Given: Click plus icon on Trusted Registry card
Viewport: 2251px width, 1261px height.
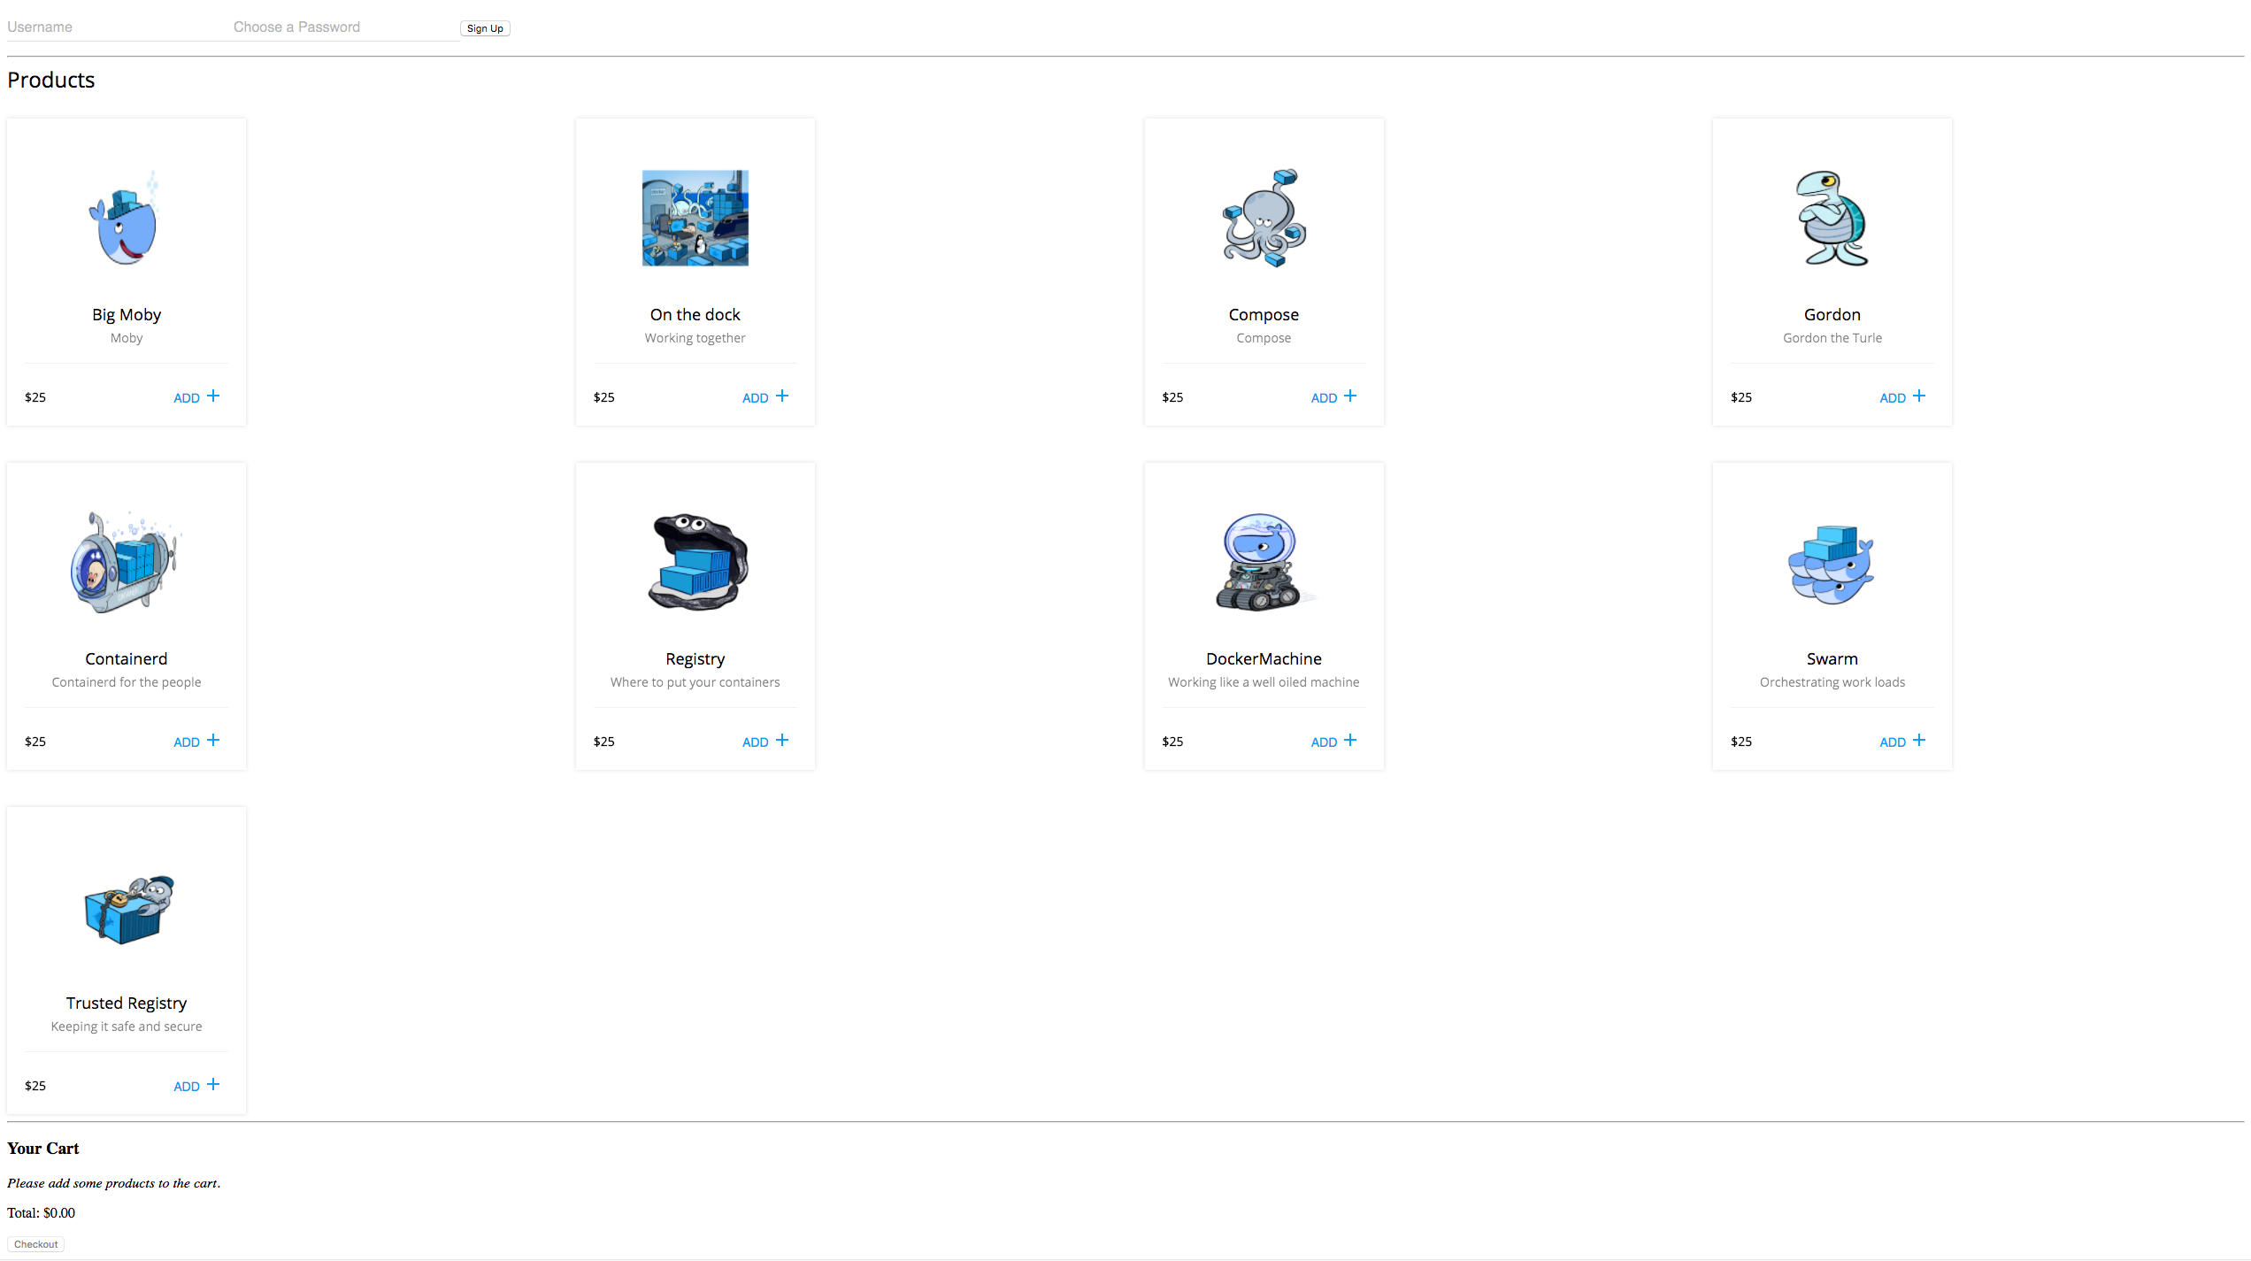Looking at the screenshot, I should (213, 1084).
